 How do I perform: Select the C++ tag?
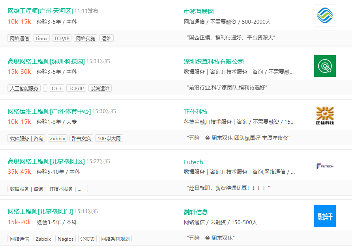point(57,88)
